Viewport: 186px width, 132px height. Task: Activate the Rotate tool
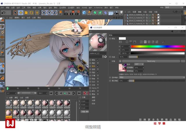pos(32,13)
